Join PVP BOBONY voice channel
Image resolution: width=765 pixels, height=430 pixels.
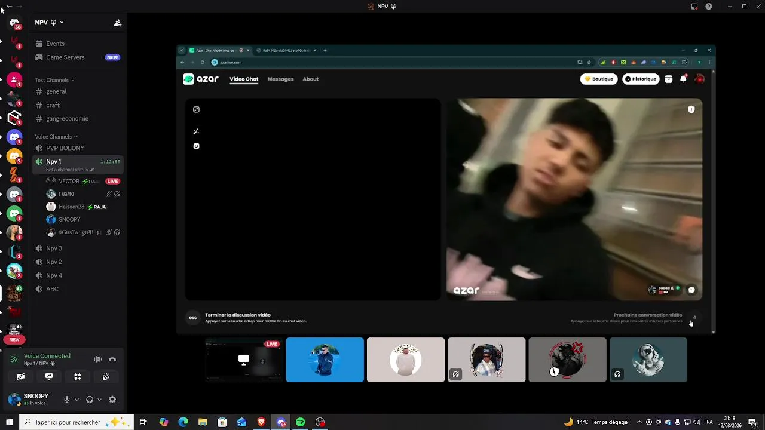78,148
